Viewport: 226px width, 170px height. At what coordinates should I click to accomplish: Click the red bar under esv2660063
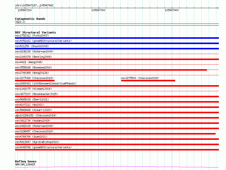point(117,86)
